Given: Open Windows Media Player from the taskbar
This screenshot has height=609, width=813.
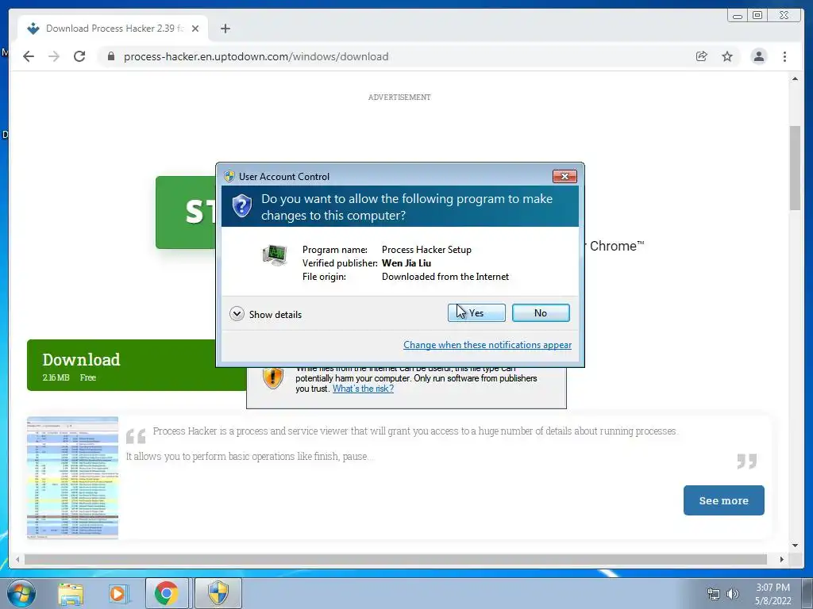Looking at the screenshot, I should pyautogui.click(x=118, y=593).
